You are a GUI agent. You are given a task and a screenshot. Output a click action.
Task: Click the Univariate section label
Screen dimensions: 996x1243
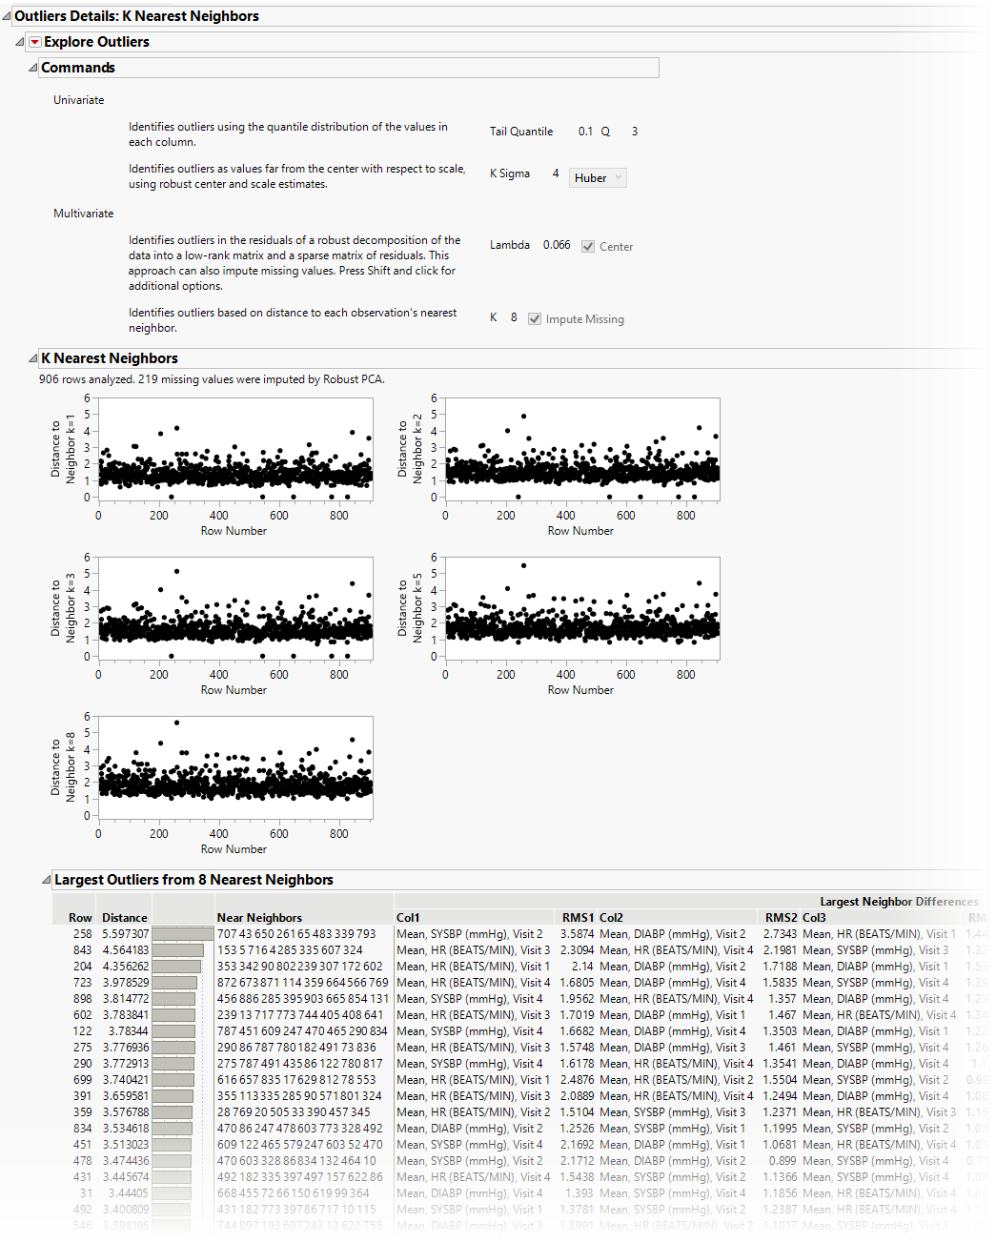pyautogui.click(x=79, y=100)
